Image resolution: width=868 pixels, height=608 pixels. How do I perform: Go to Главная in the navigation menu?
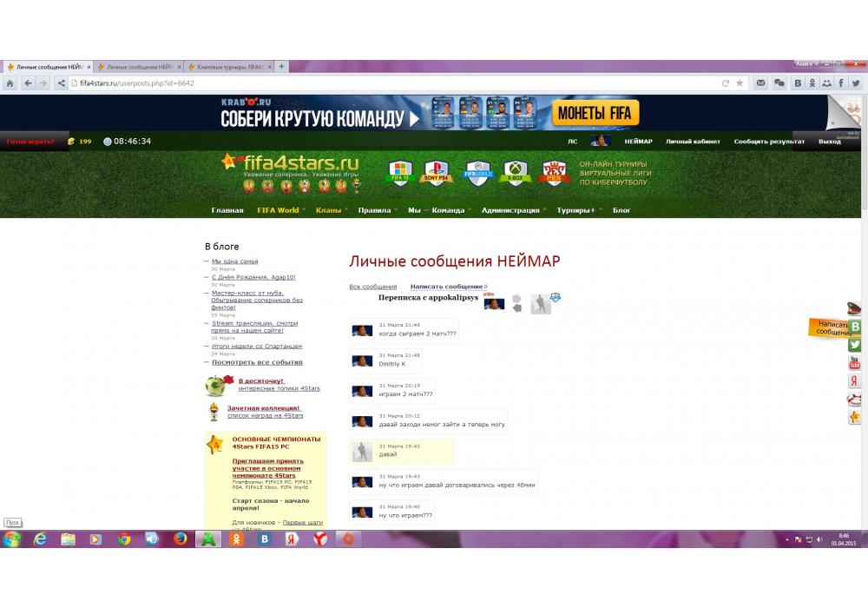(x=227, y=210)
